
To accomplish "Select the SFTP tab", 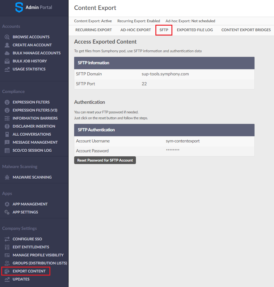I will coord(164,30).
